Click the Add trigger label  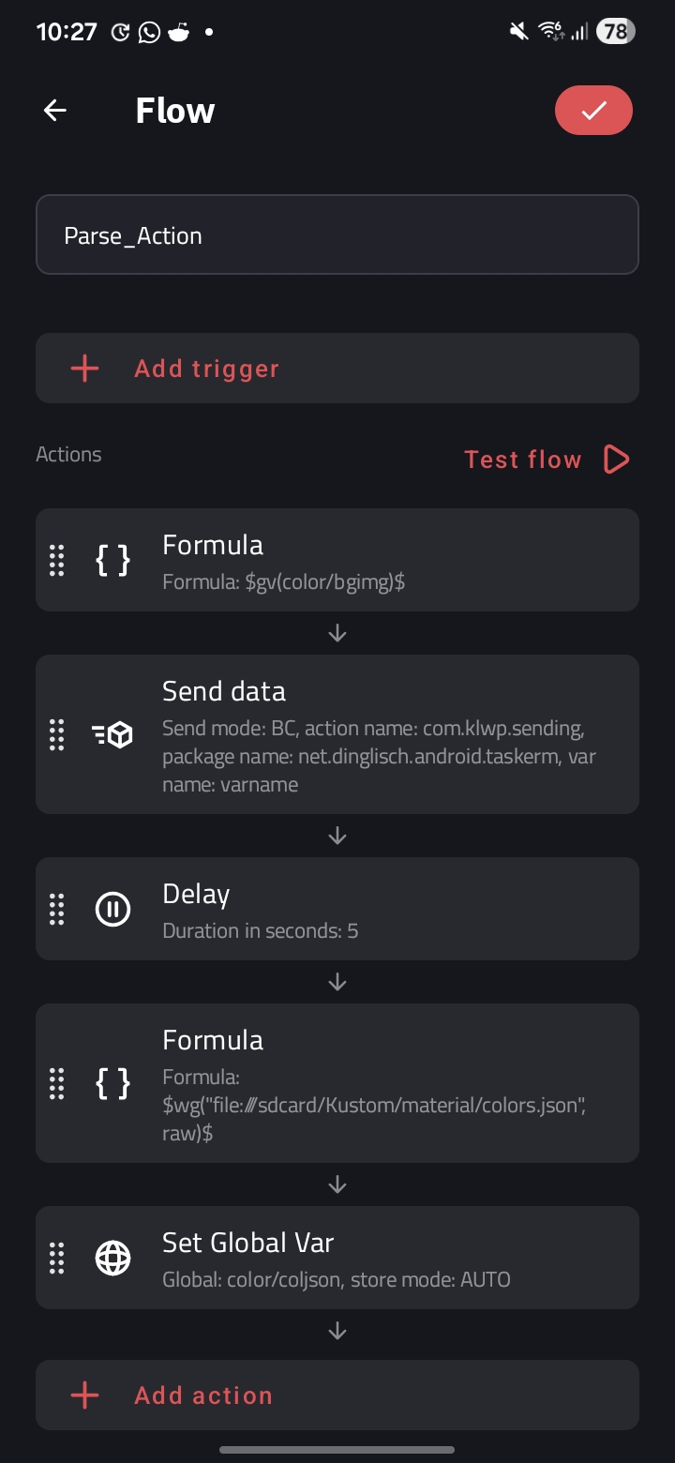[206, 369]
